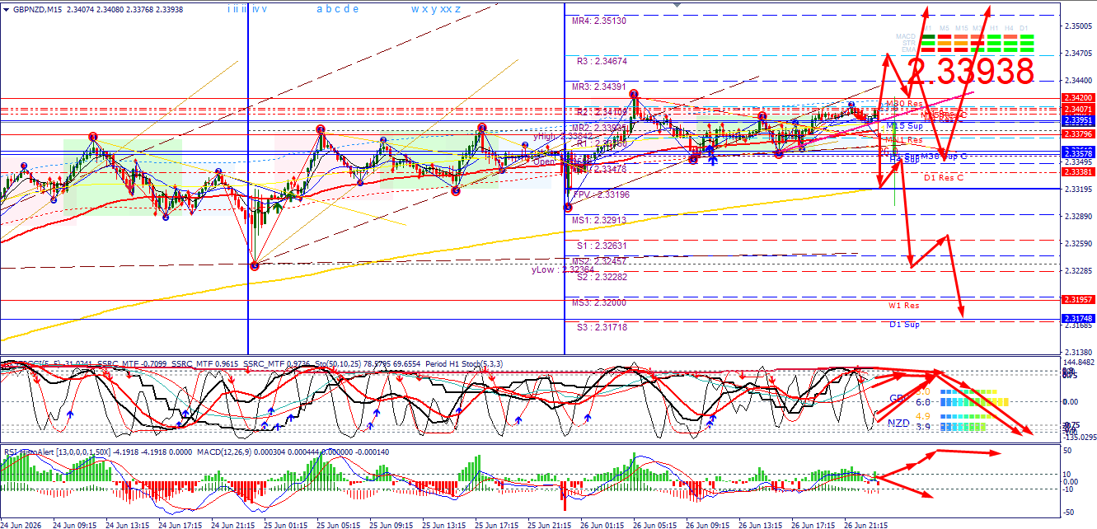
Task: Click the '24 Jun 2026' time axis label
Action: (x=22, y=524)
